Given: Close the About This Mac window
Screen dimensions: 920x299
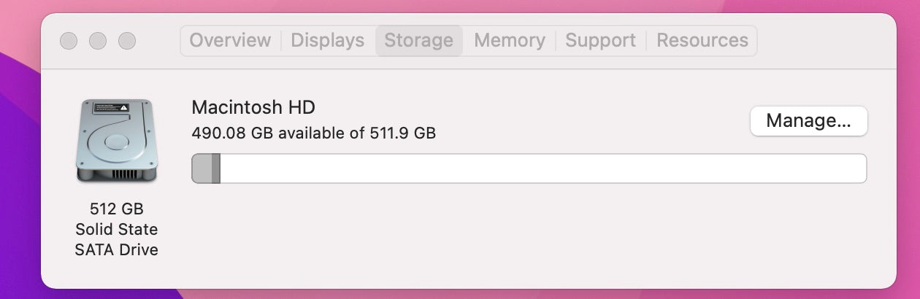Looking at the screenshot, I should point(69,41).
